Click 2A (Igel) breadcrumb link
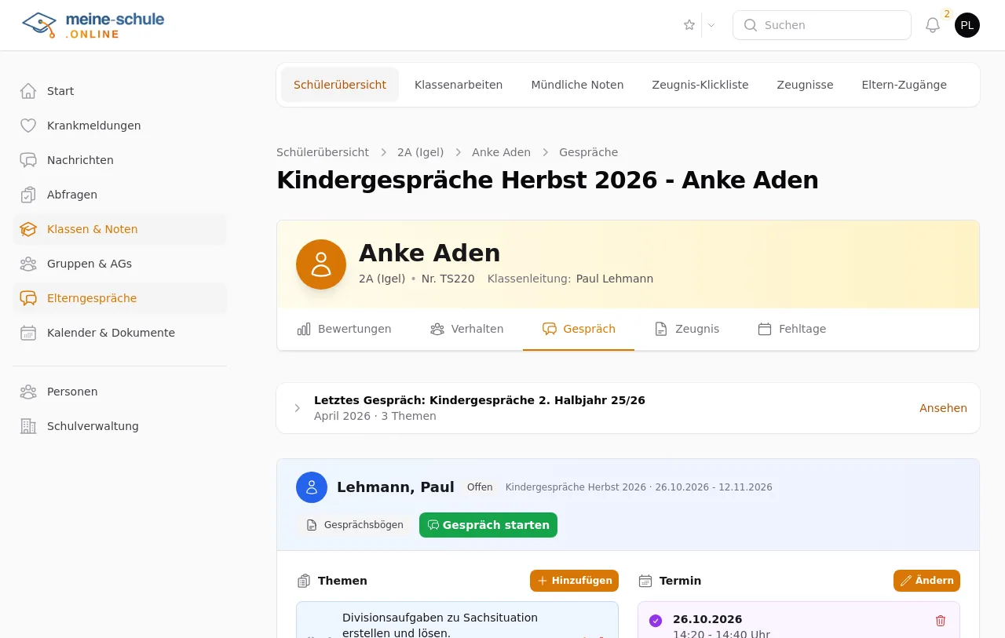1005x638 pixels. 420,152
